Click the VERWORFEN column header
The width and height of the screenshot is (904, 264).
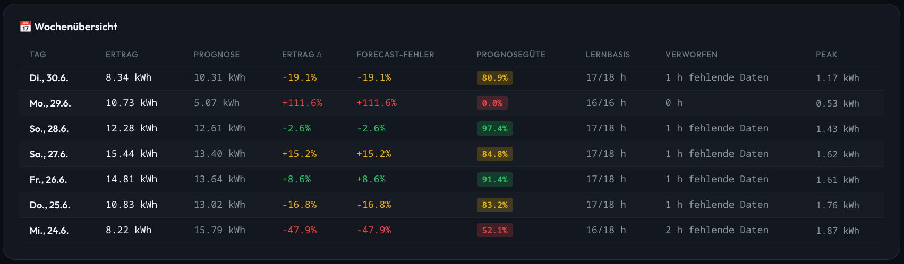point(691,55)
